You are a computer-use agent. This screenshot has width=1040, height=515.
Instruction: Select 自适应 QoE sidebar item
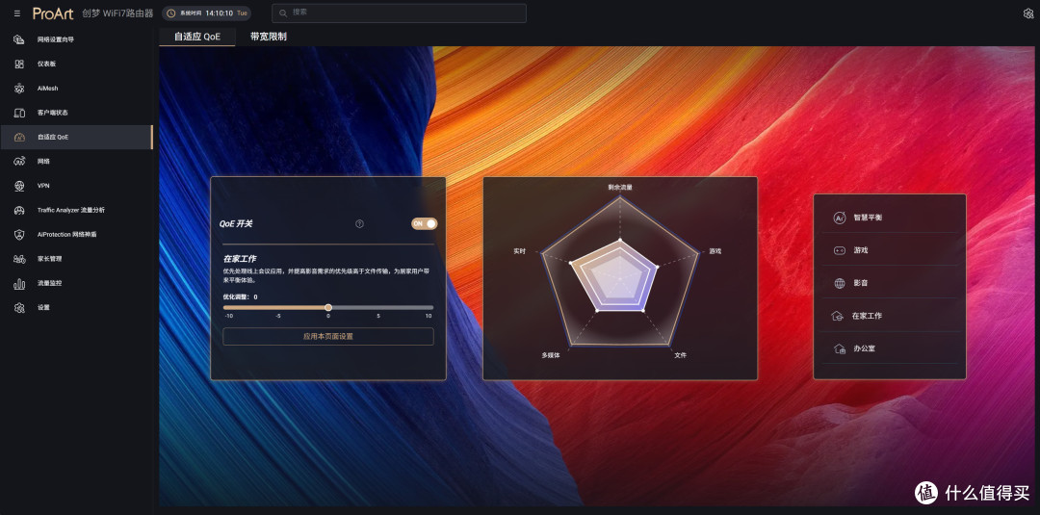pos(76,138)
